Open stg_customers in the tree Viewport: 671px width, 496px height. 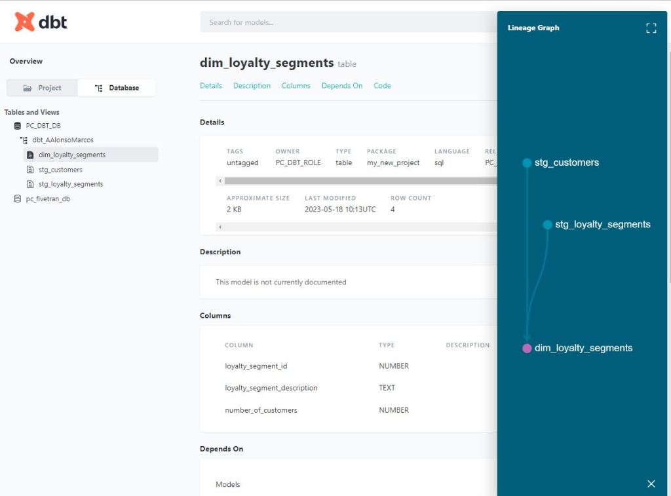[x=60, y=170]
